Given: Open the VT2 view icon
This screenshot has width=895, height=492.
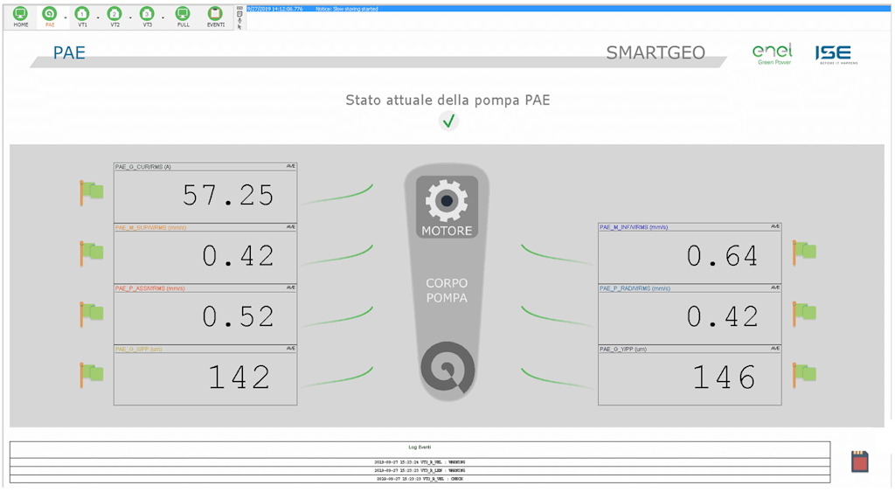Looking at the screenshot, I should point(114,14).
